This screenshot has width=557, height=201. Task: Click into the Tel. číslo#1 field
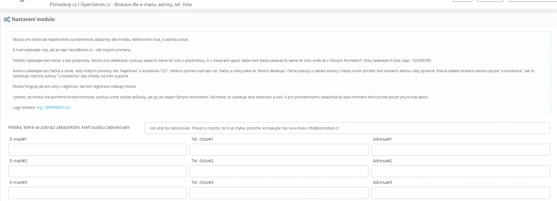[x=279, y=150]
